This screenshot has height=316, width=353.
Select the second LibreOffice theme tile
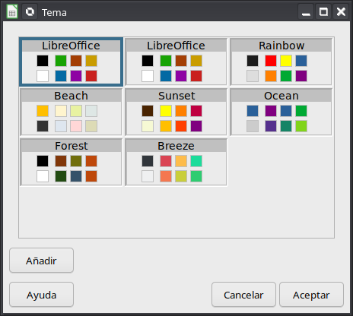[x=176, y=62]
